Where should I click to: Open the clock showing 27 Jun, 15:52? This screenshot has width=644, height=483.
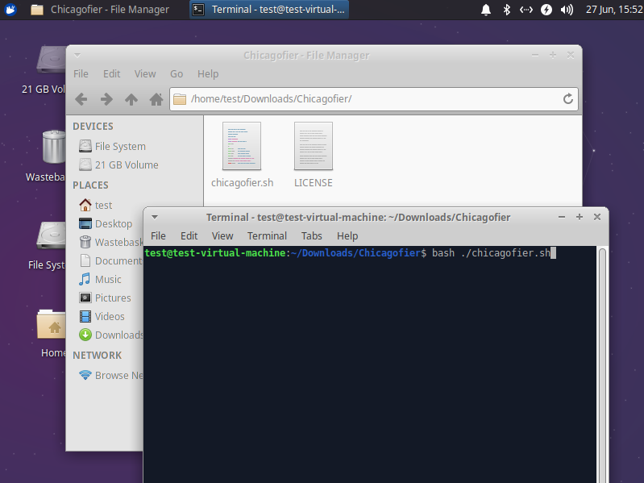coord(614,10)
